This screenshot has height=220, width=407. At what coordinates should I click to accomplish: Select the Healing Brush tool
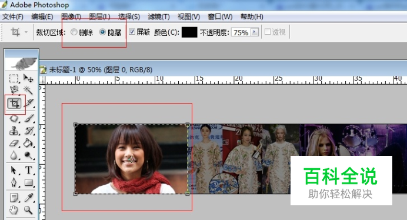[x=14, y=119]
